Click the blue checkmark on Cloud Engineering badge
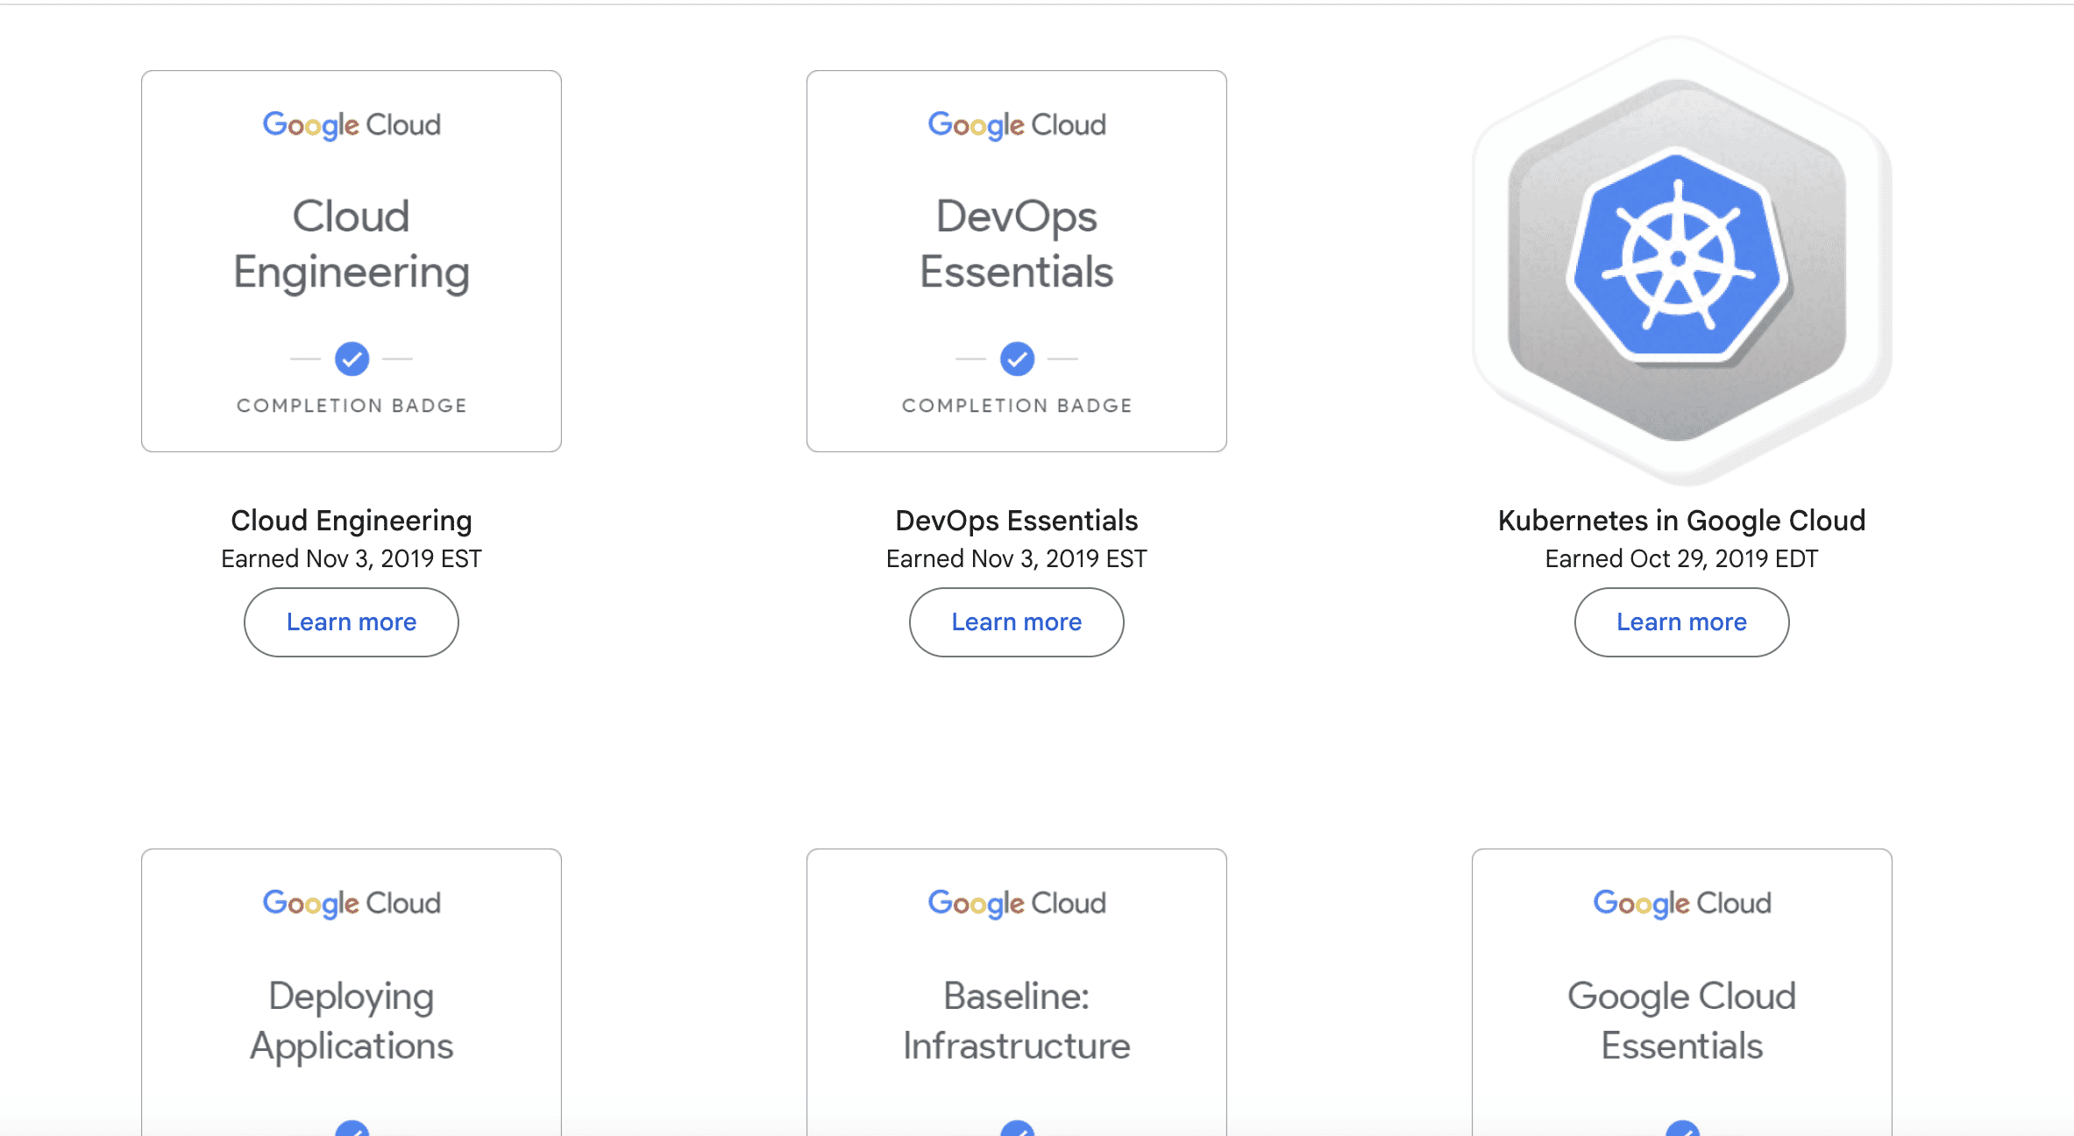 [352, 359]
